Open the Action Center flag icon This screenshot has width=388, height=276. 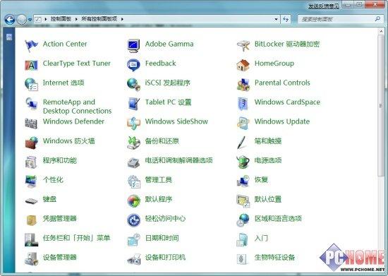(x=31, y=46)
